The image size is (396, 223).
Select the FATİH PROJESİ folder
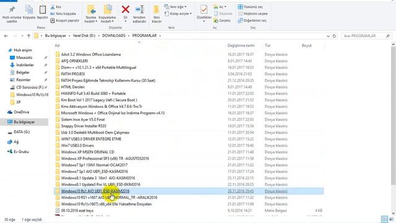[73, 74]
